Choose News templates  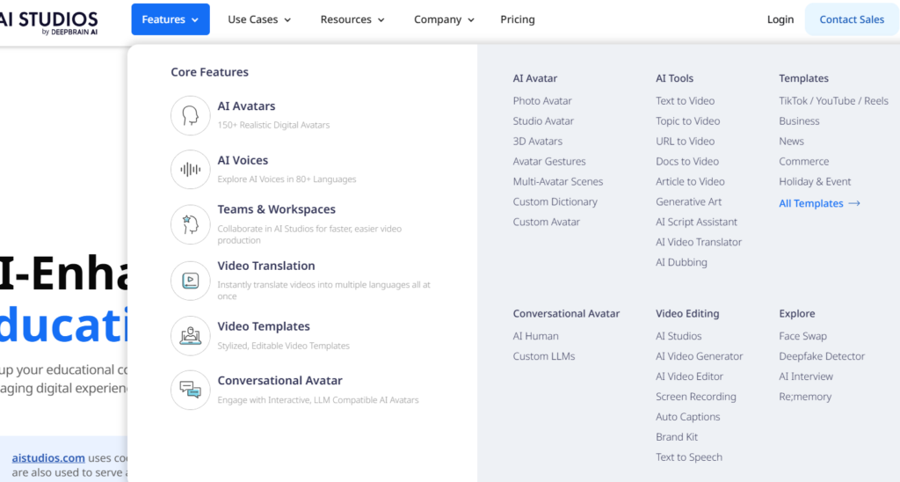point(791,141)
